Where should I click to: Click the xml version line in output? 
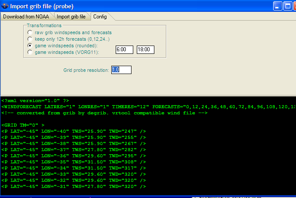pyautogui.click(x=35, y=100)
